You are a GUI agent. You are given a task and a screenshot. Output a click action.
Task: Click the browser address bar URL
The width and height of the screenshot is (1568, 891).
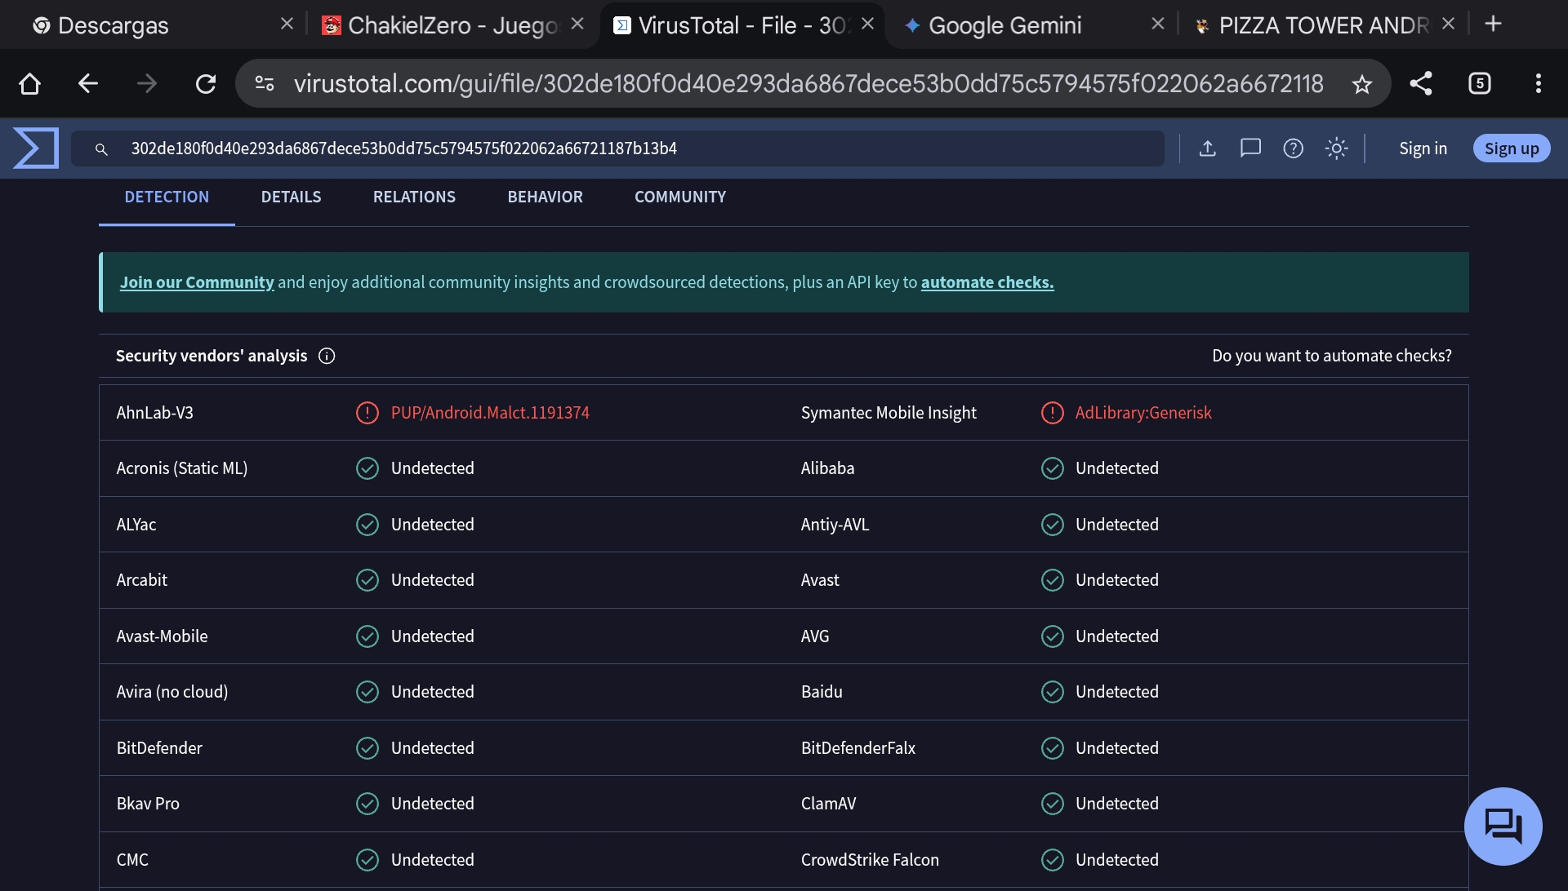[808, 83]
